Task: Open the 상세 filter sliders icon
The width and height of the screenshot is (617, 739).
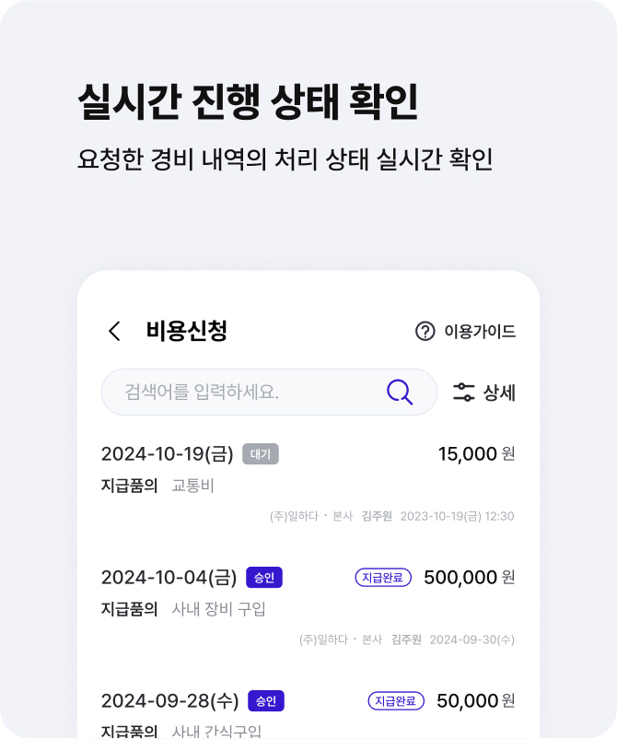Action: tap(463, 393)
